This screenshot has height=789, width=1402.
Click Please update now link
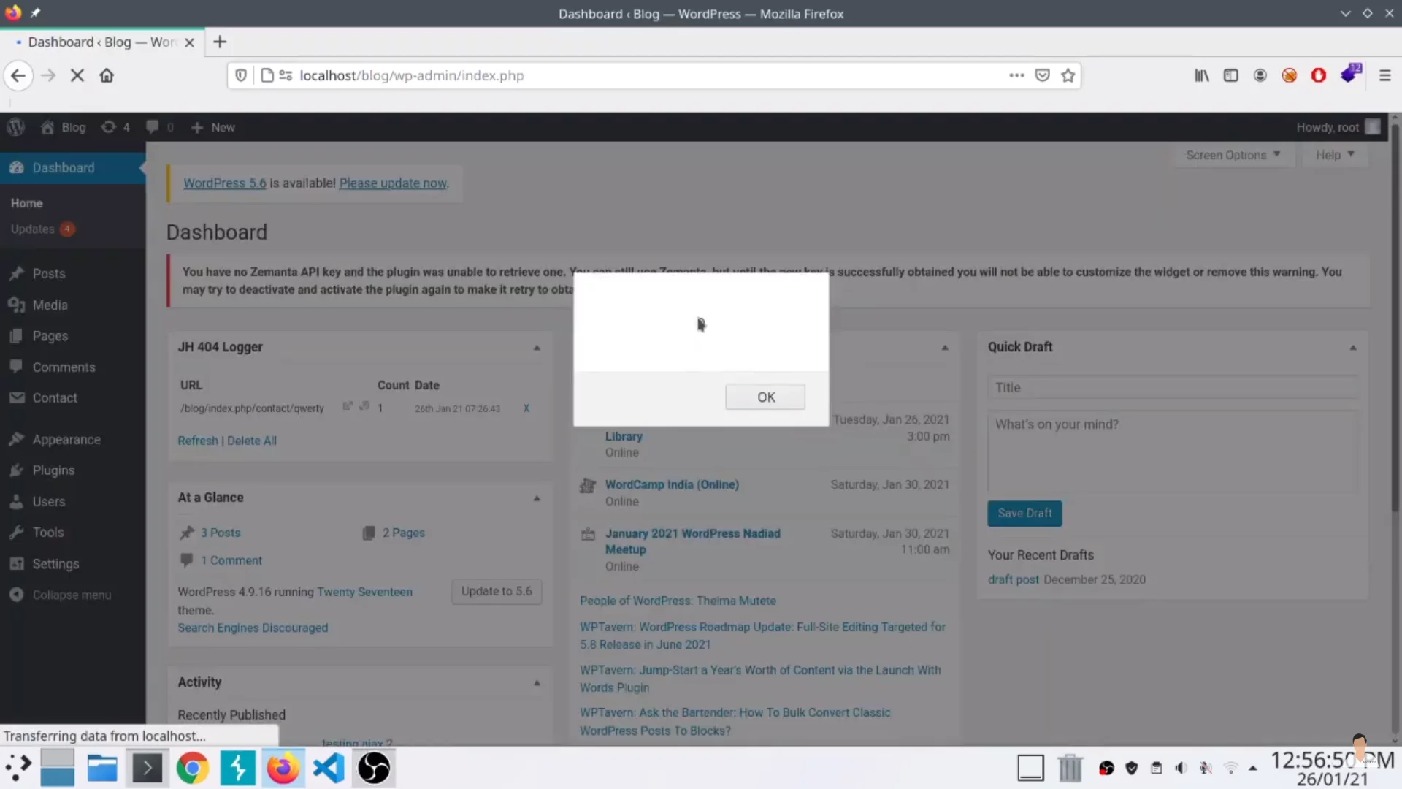coord(393,183)
